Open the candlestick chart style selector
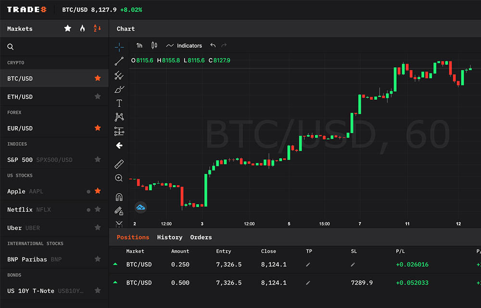This screenshot has height=308, width=481. tap(154, 46)
